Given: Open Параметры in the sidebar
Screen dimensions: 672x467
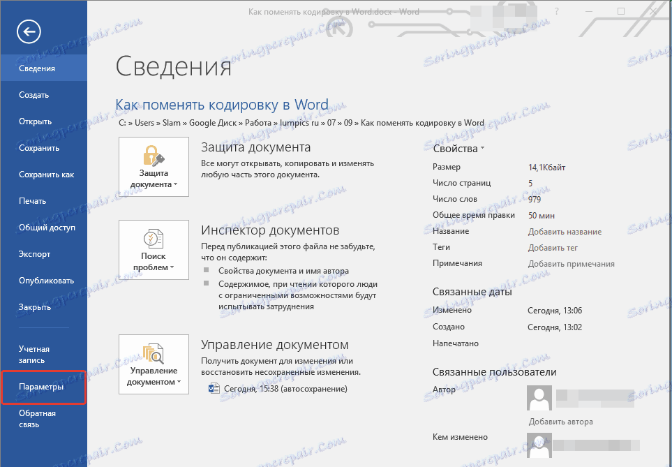Looking at the screenshot, I should [x=44, y=387].
